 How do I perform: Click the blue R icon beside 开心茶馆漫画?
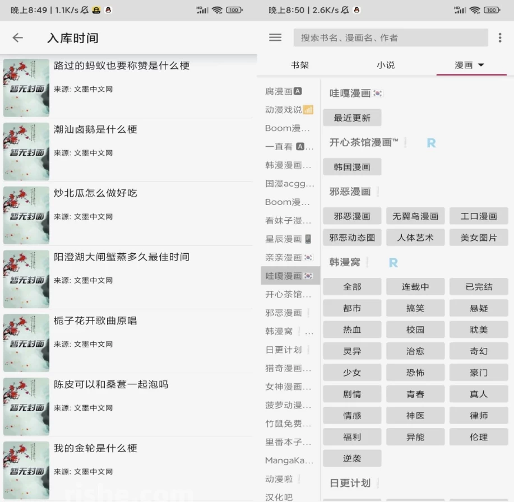pyautogui.click(x=431, y=143)
